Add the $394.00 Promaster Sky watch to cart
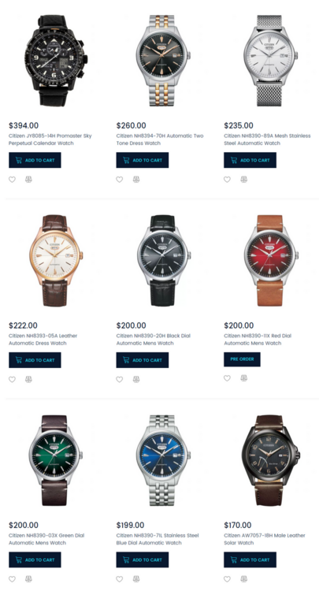This screenshot has height=591, width=319. (35, 160)
